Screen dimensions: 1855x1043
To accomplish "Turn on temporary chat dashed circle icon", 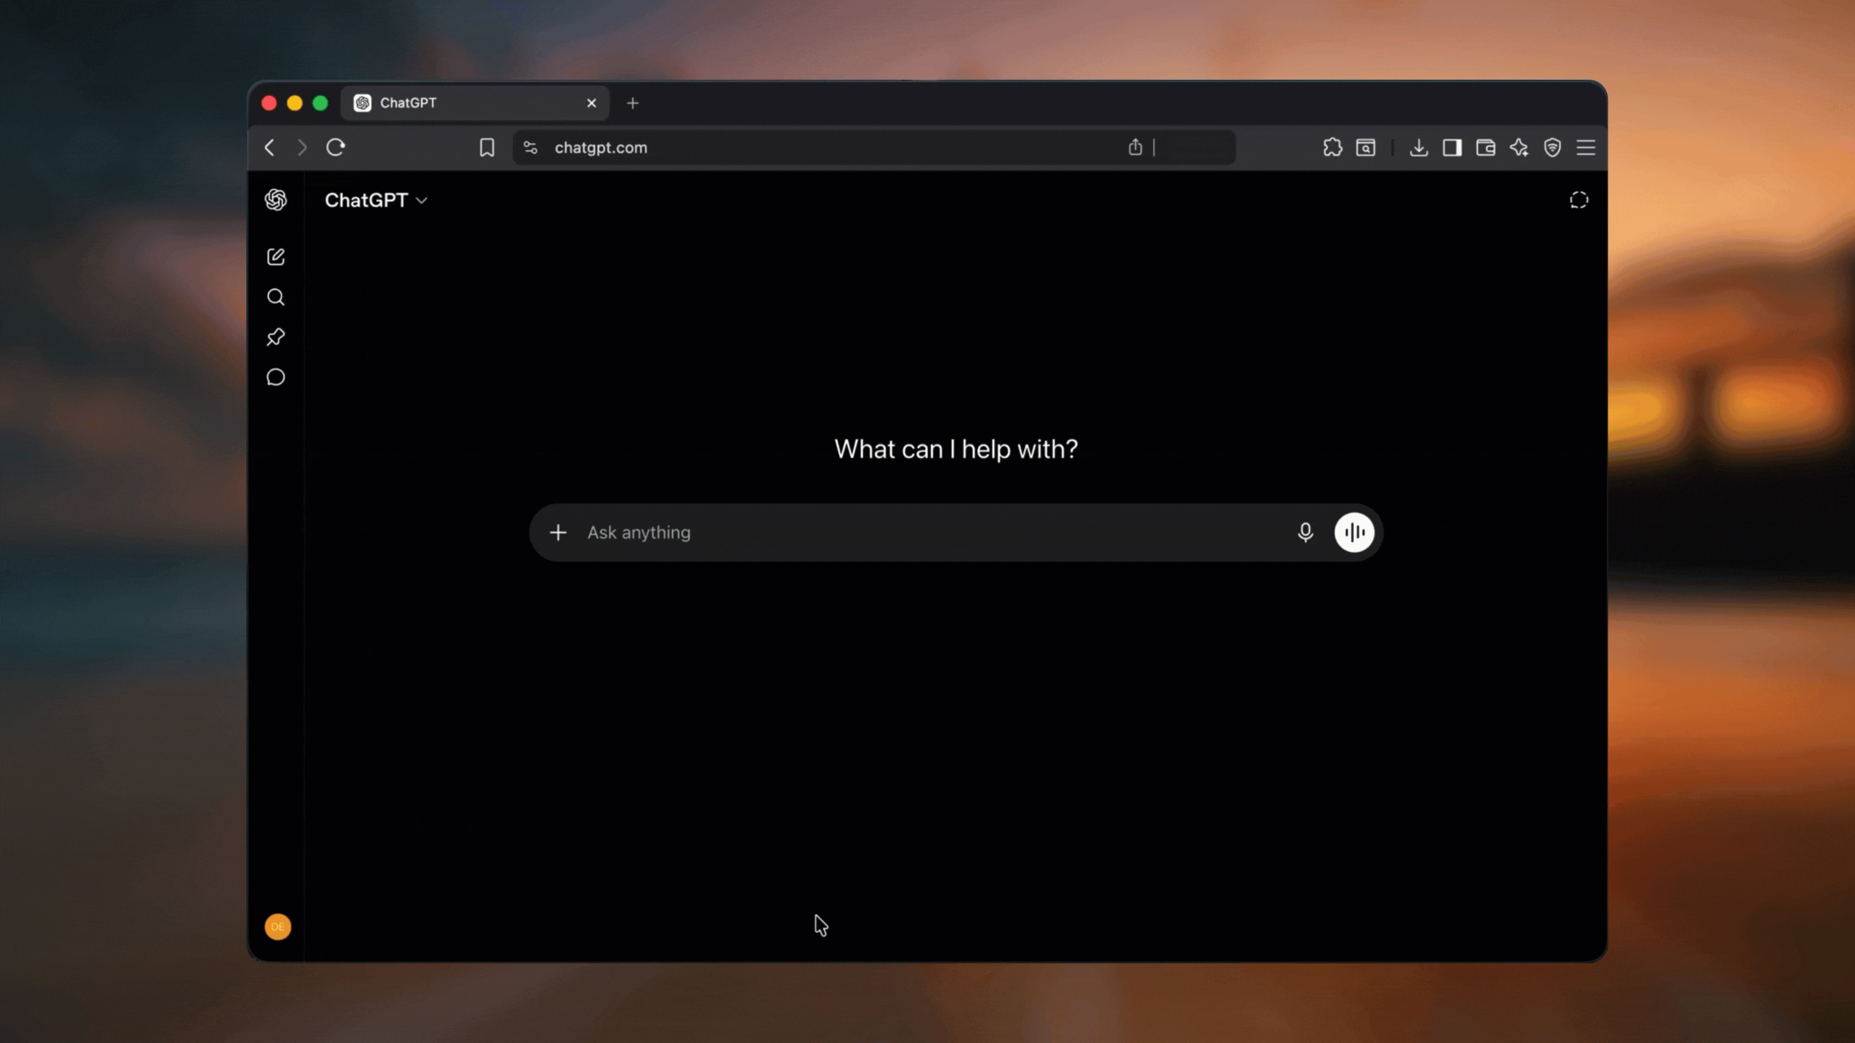I will (x=1579, y=200).
